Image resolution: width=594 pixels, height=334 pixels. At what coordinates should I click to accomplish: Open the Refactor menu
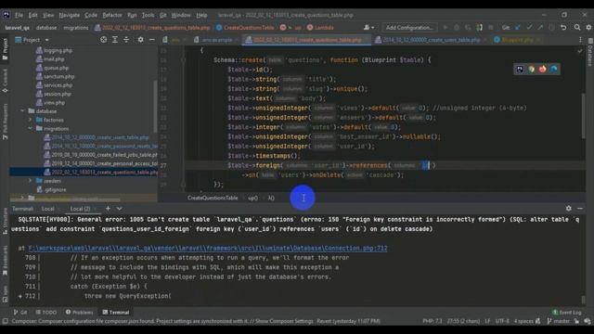[112, 15]
